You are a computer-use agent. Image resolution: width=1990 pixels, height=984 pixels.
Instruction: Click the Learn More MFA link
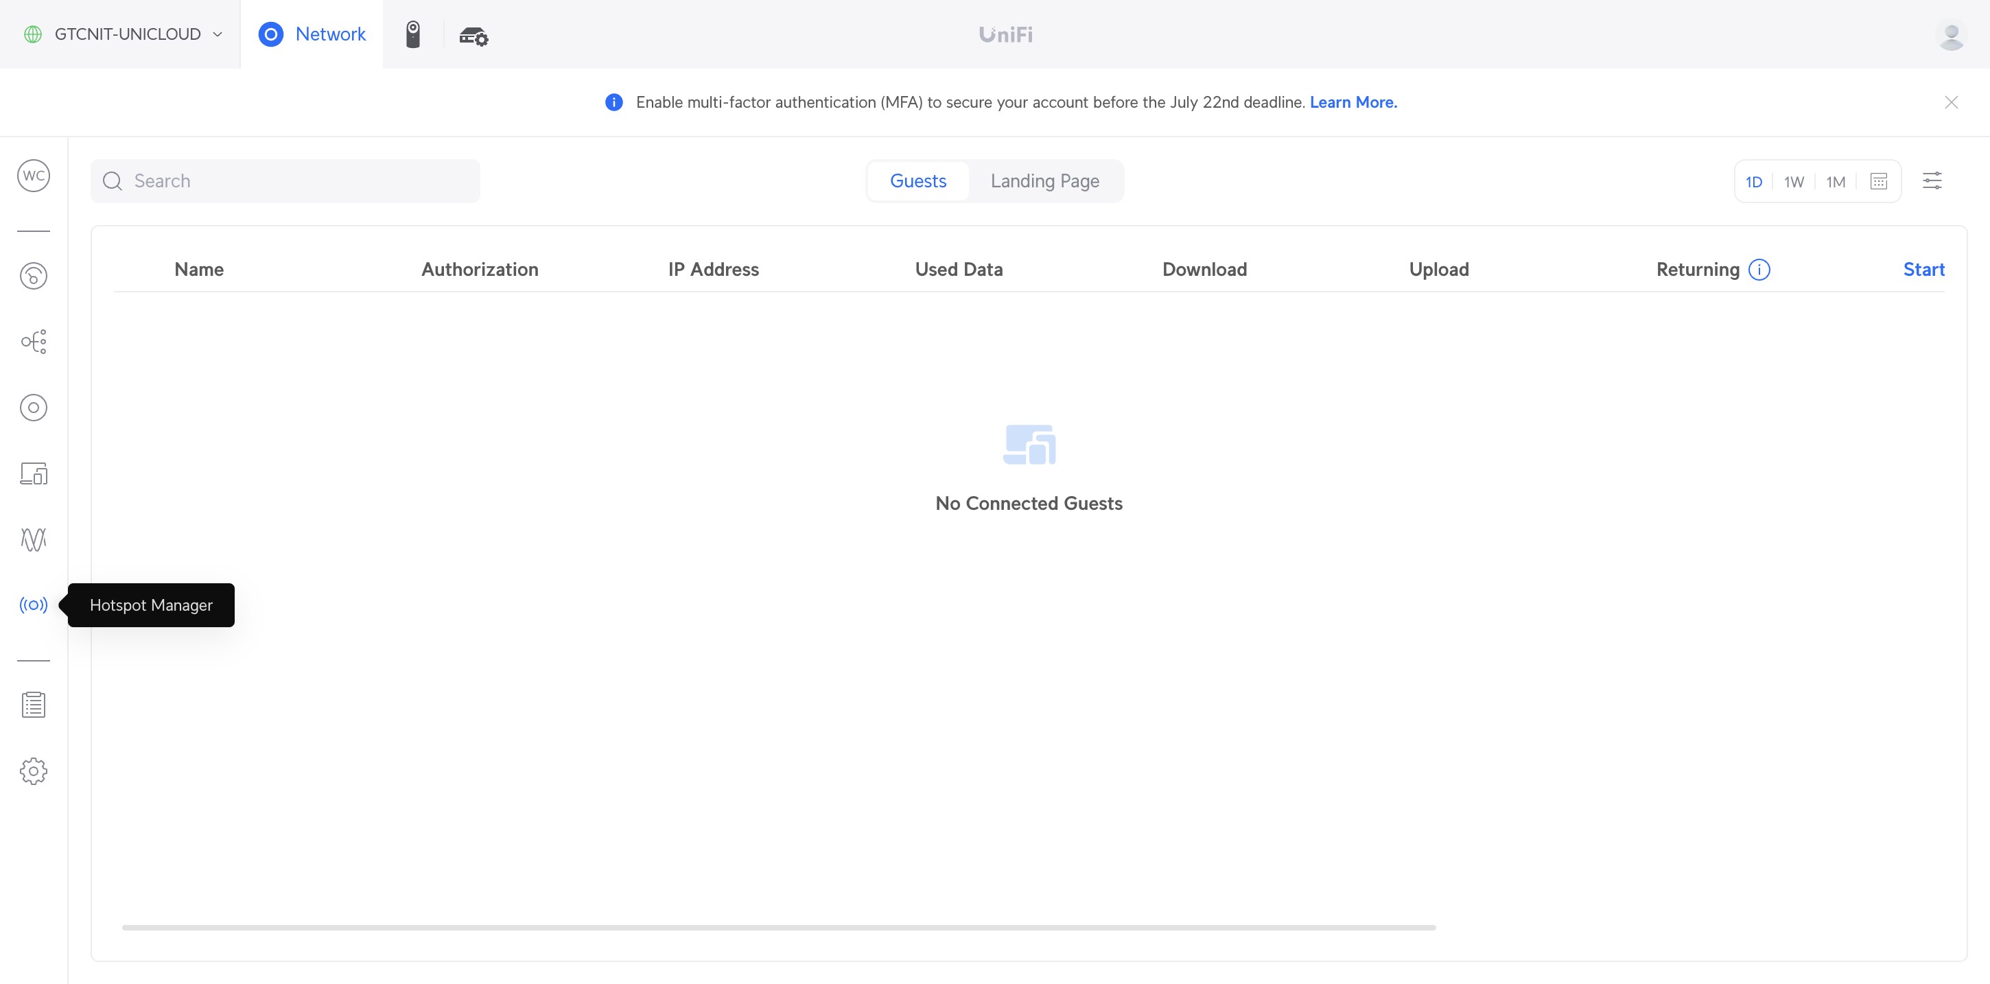tap(1353, 102)
